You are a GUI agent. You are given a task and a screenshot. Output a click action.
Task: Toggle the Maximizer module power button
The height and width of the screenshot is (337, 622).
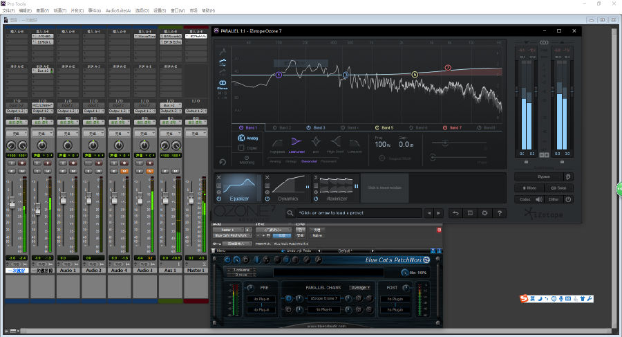click(x=316, y=199)
